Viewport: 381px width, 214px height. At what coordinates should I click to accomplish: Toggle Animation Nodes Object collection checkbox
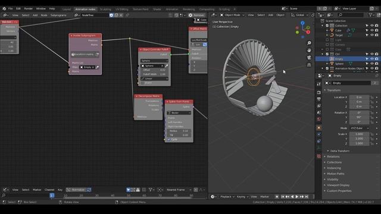[x=327, y=68]
